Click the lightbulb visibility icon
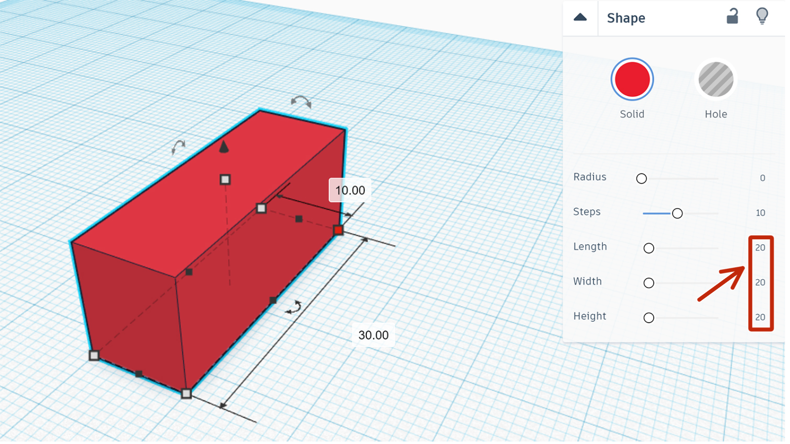The height and width of the screenshot is (444, 790). coord(762,16)
